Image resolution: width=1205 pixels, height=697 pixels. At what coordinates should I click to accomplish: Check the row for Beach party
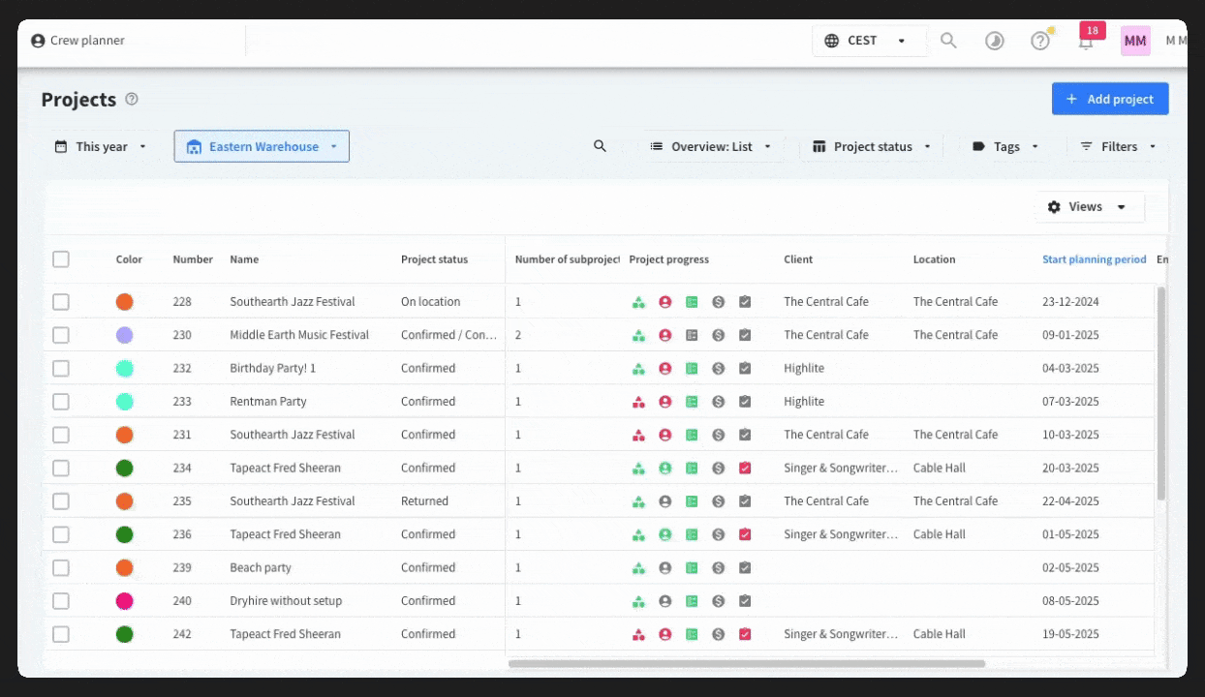pos(61,568)
